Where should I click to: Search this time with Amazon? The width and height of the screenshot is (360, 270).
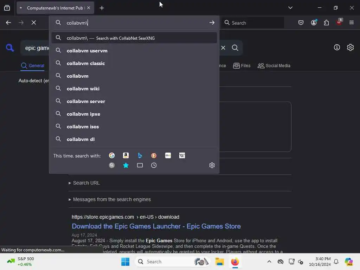click(x=126, y=156)
